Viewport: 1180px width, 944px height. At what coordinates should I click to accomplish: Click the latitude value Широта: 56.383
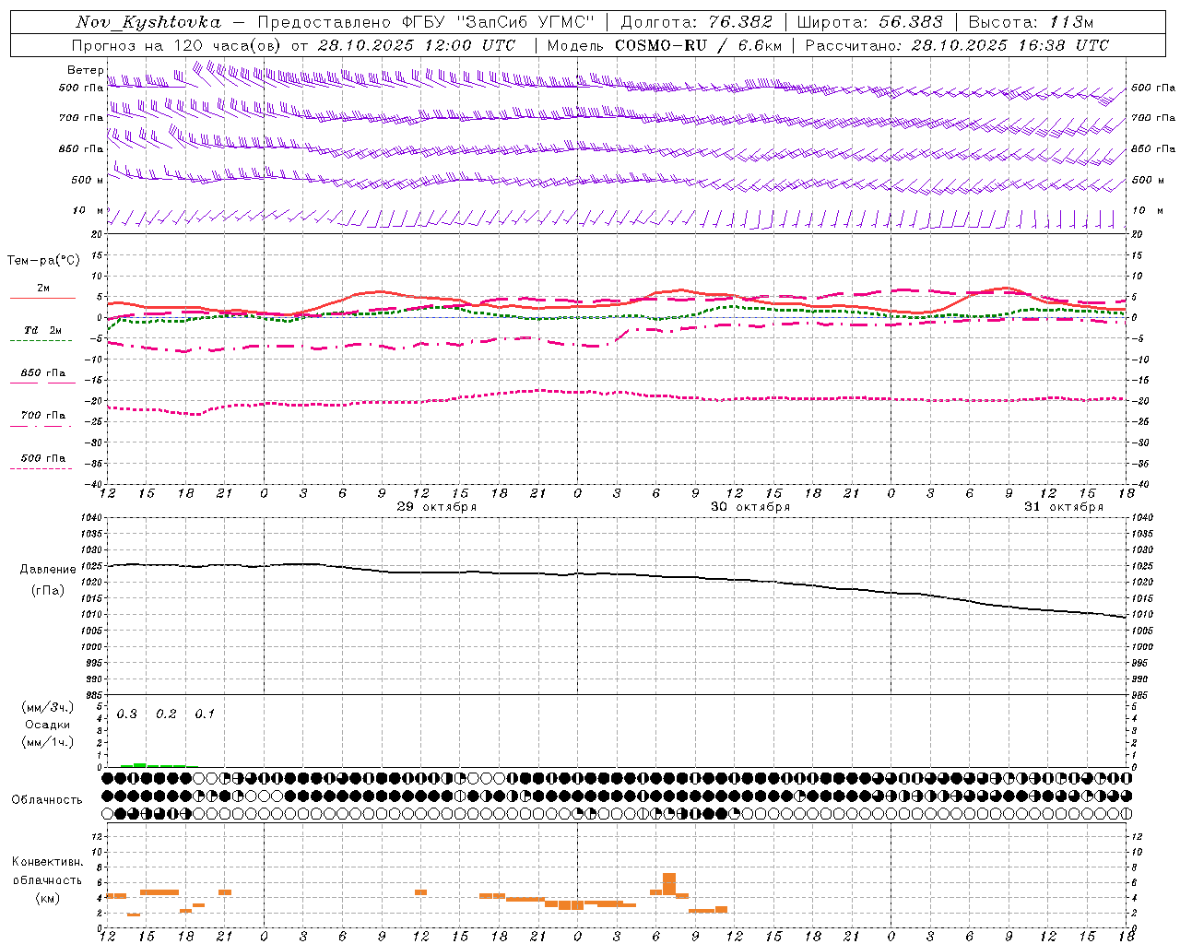click(869, 22)
